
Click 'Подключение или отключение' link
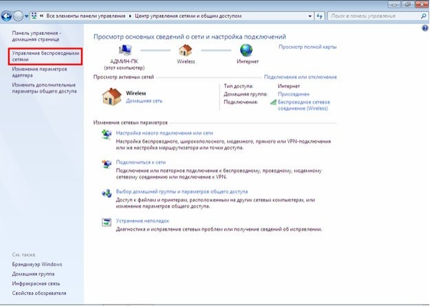tap(300, 77)
